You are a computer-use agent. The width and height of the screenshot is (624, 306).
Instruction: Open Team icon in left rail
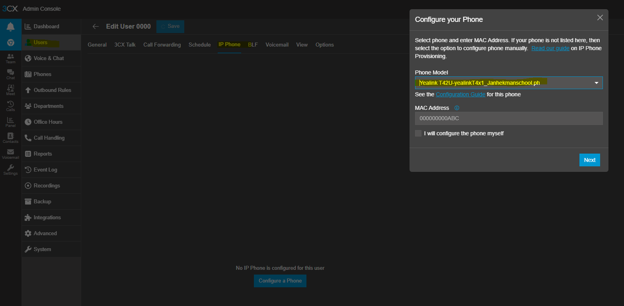pos(11,58)
